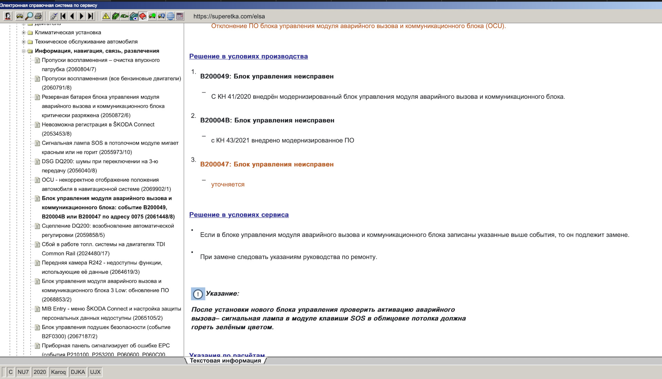The width and height of the screenshot is (662, 379).
Task: Click B20004B: Блок управления неисправен text
Action: 267,120
